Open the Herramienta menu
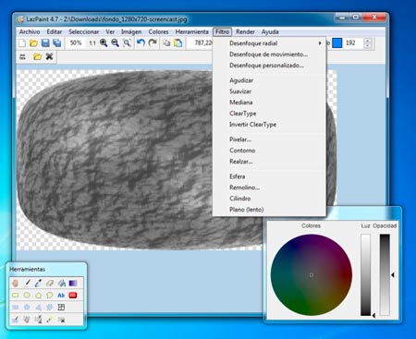This screenshot has height=339, width=416. coord(191,31)
